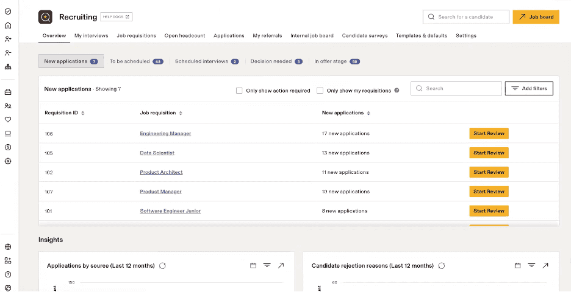The height and width of the screenshot is (292, 571).
Task: Open calendar on Candidate rejection reasons chart
Action: tap(517, 266)
